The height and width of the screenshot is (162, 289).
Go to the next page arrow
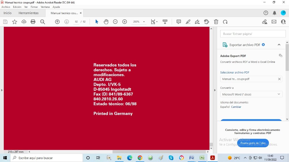click(66, 22)
